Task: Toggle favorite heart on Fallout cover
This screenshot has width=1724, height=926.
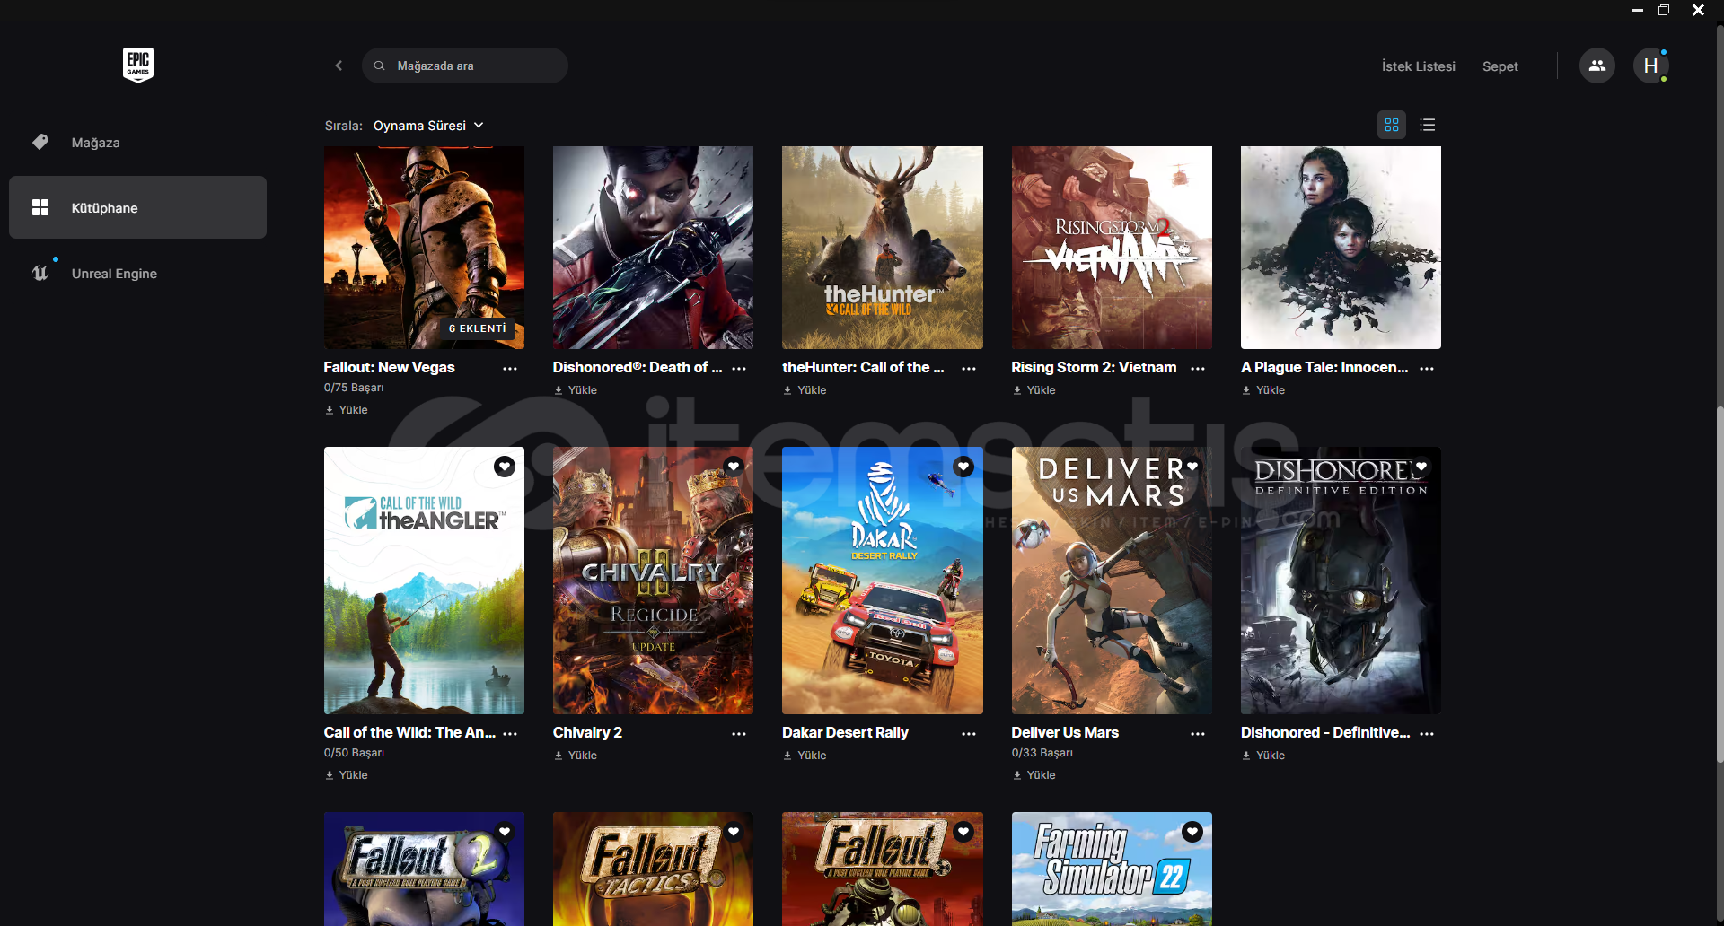Action: pyautogui.click(x=963, y=832)
